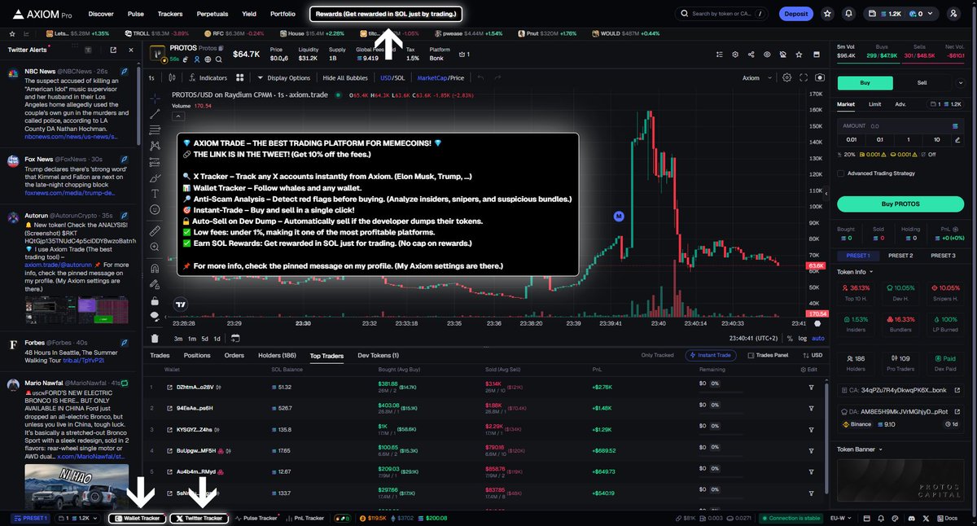Select the ruler measure tool on chart
This screenshot has width=977, height=526.
pyautogui.click(x=155, y=230)
